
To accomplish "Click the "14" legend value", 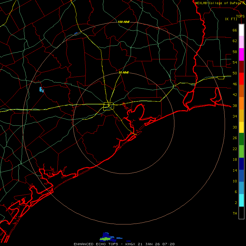I will 235,170.
